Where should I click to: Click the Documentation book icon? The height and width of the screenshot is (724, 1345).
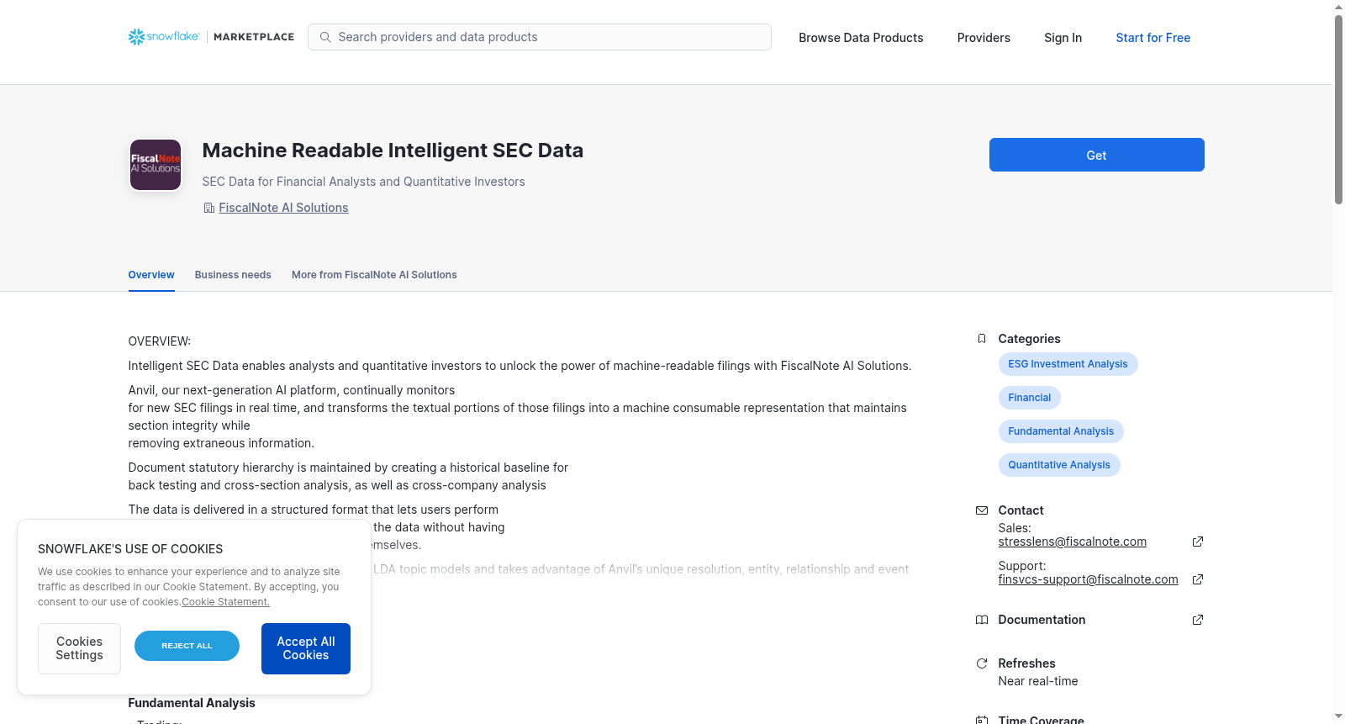pos(982,620)
